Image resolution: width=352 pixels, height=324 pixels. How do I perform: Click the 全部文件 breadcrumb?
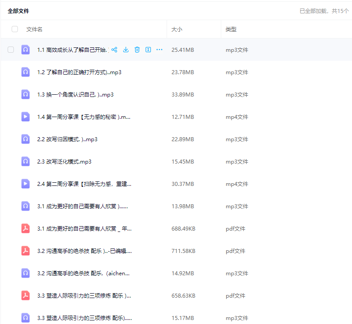[x=18, y=11]
